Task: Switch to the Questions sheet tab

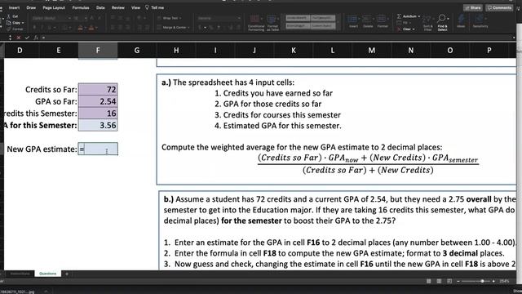Action: click(47, 274)
